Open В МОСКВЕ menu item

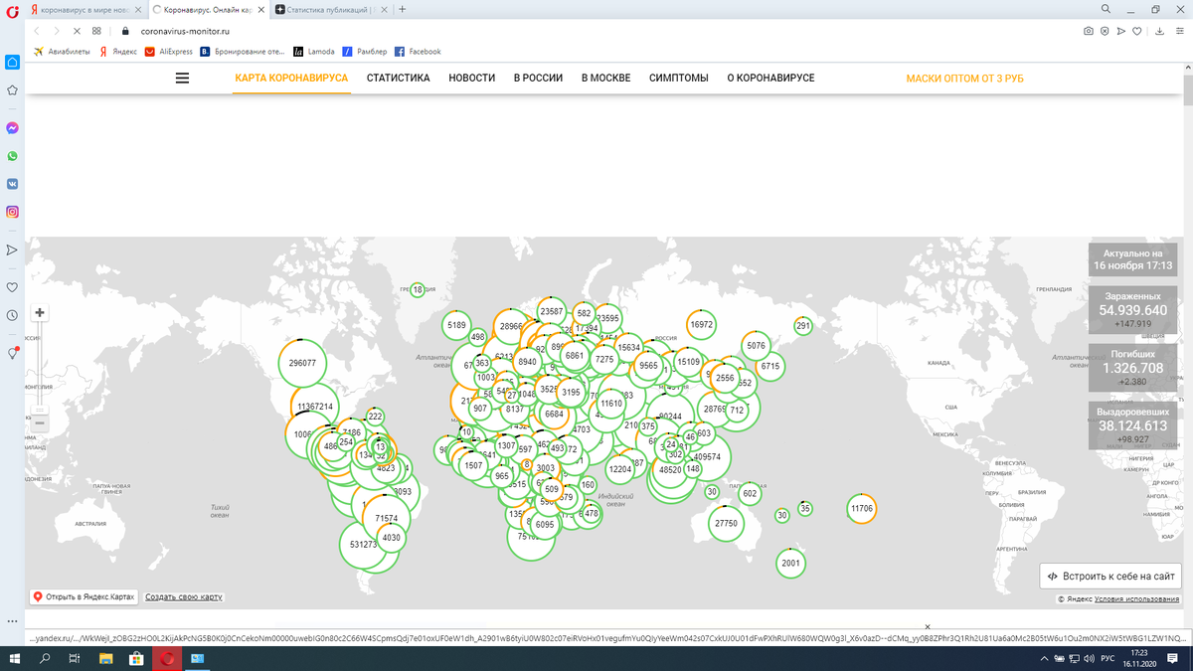coord(605,78)
